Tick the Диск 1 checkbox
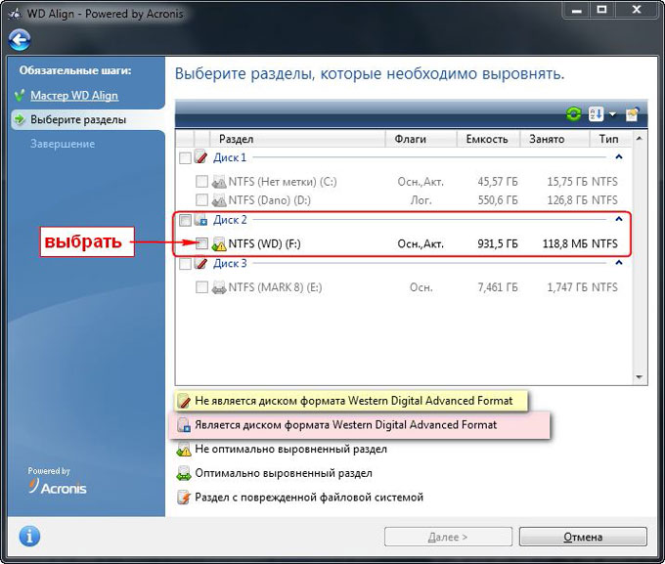Image resolution: width=665 pixels, height=564 pixels. pos(185,158)
